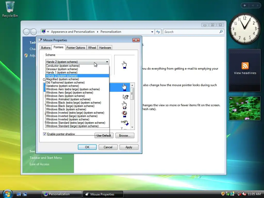Click the search magnifier icon
264x198 pixels.
point(221,32)
